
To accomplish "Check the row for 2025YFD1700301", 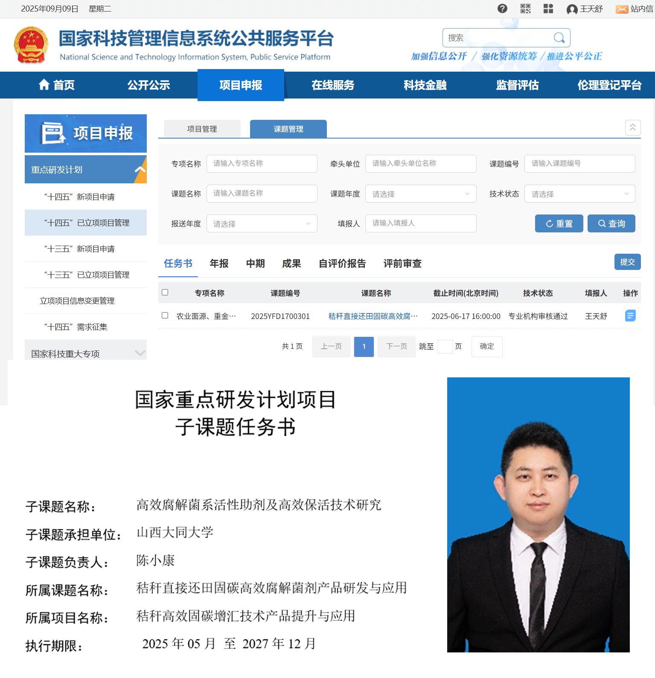I will [165, 316].
